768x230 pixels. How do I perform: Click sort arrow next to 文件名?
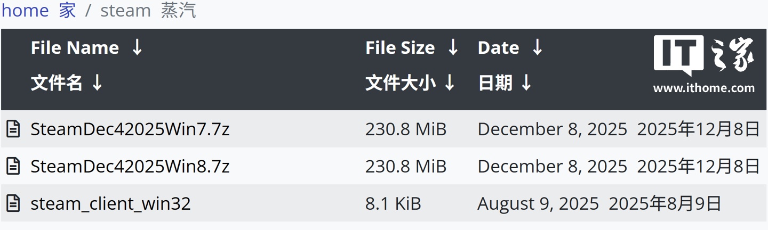97,83
